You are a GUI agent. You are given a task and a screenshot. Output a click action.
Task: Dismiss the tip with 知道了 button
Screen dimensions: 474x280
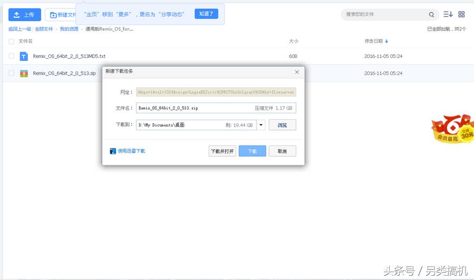click(x=206, y=14)
